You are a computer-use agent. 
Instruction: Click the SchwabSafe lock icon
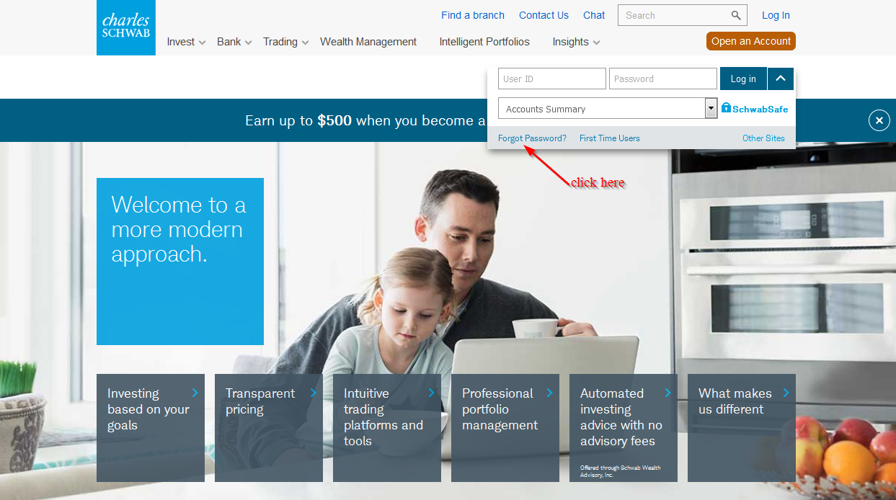(726, 108)
